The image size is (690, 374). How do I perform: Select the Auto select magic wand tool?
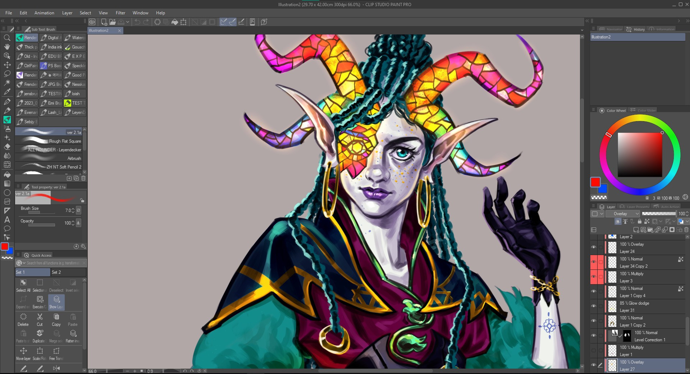tap(7, 83)
